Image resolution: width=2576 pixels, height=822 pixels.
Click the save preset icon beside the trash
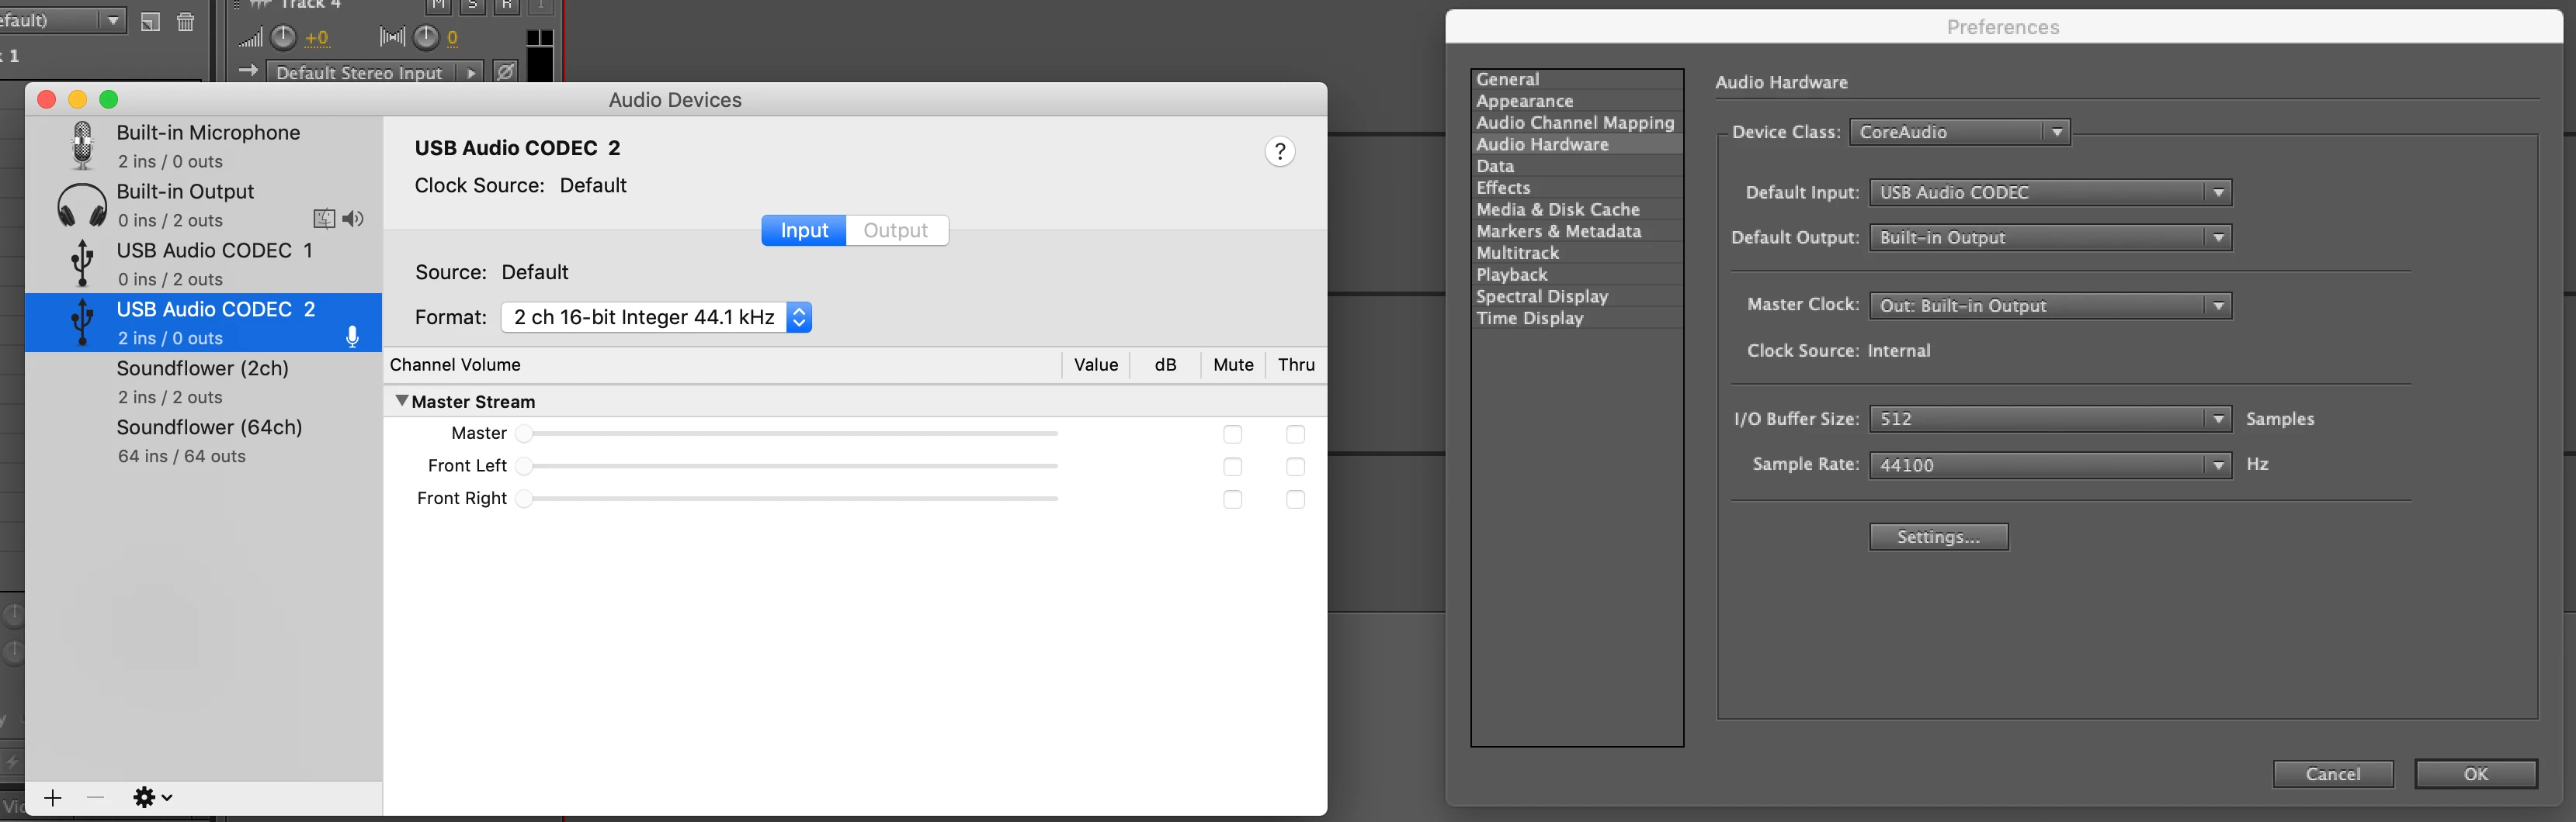tap(150, 22)
